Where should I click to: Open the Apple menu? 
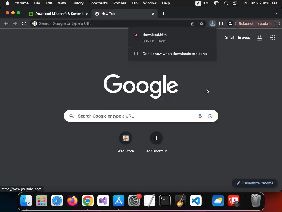(7, 3)
